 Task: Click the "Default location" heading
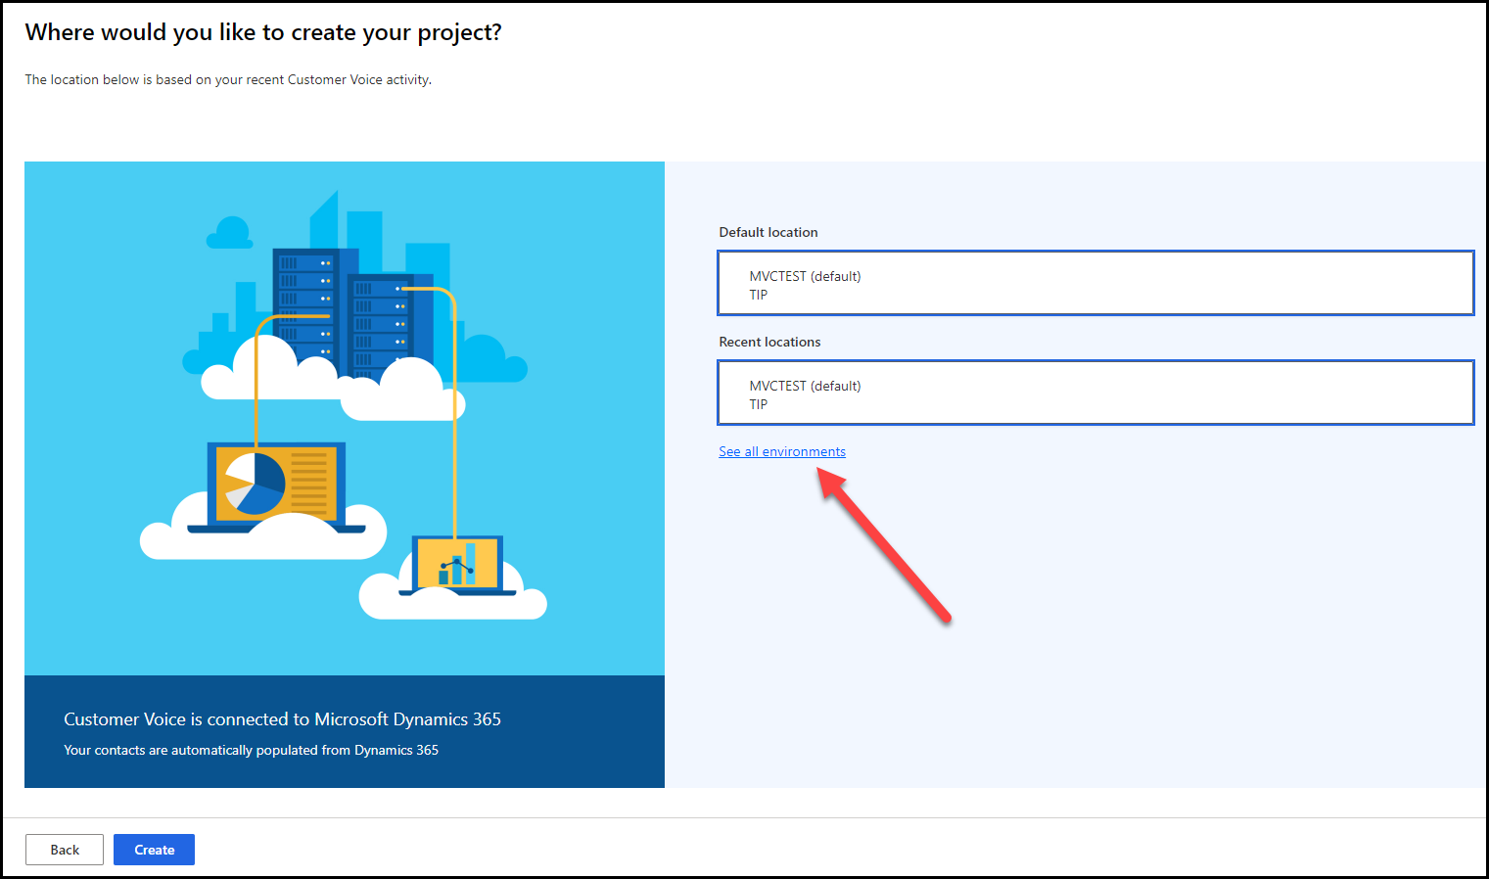768,232
